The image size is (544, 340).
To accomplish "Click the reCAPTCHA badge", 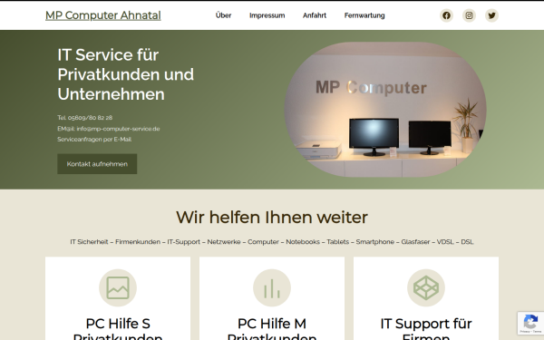I will point(530,323).
